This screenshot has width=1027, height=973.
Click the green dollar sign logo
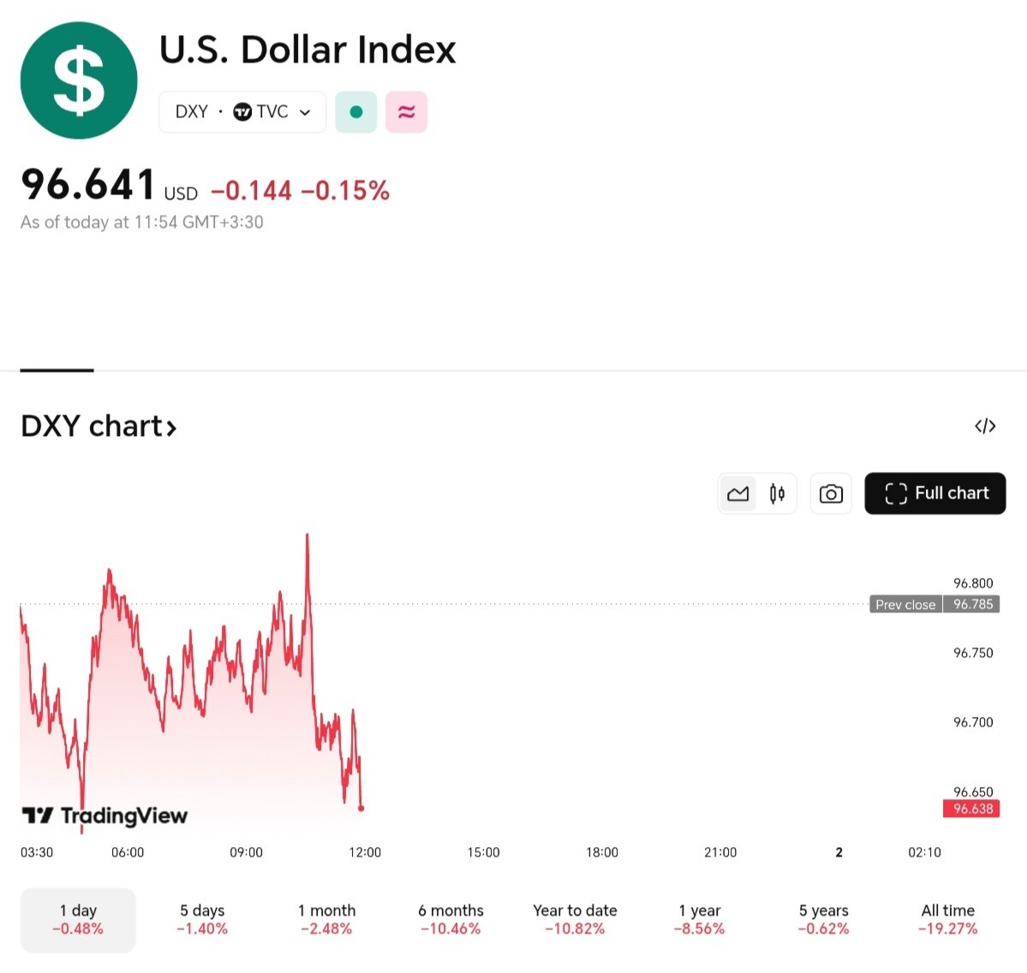pos(79,81)
